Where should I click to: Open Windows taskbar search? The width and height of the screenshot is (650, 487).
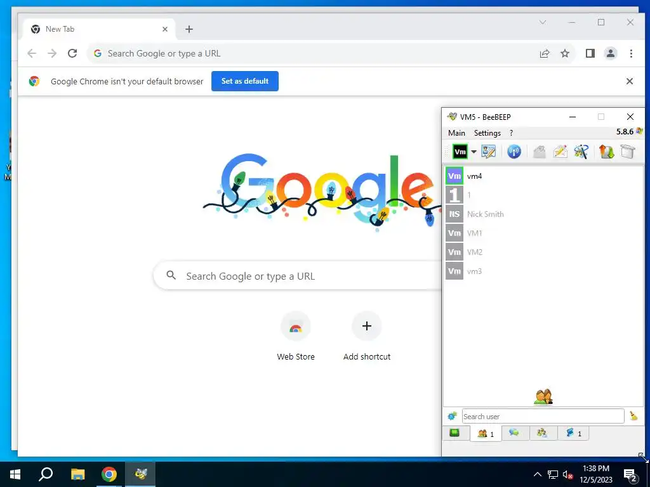(x=46, y=474)
